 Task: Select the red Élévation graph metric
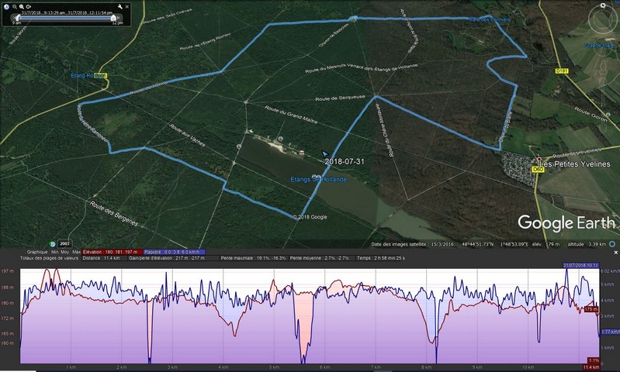pyautogui.click(x=113, y=252)
